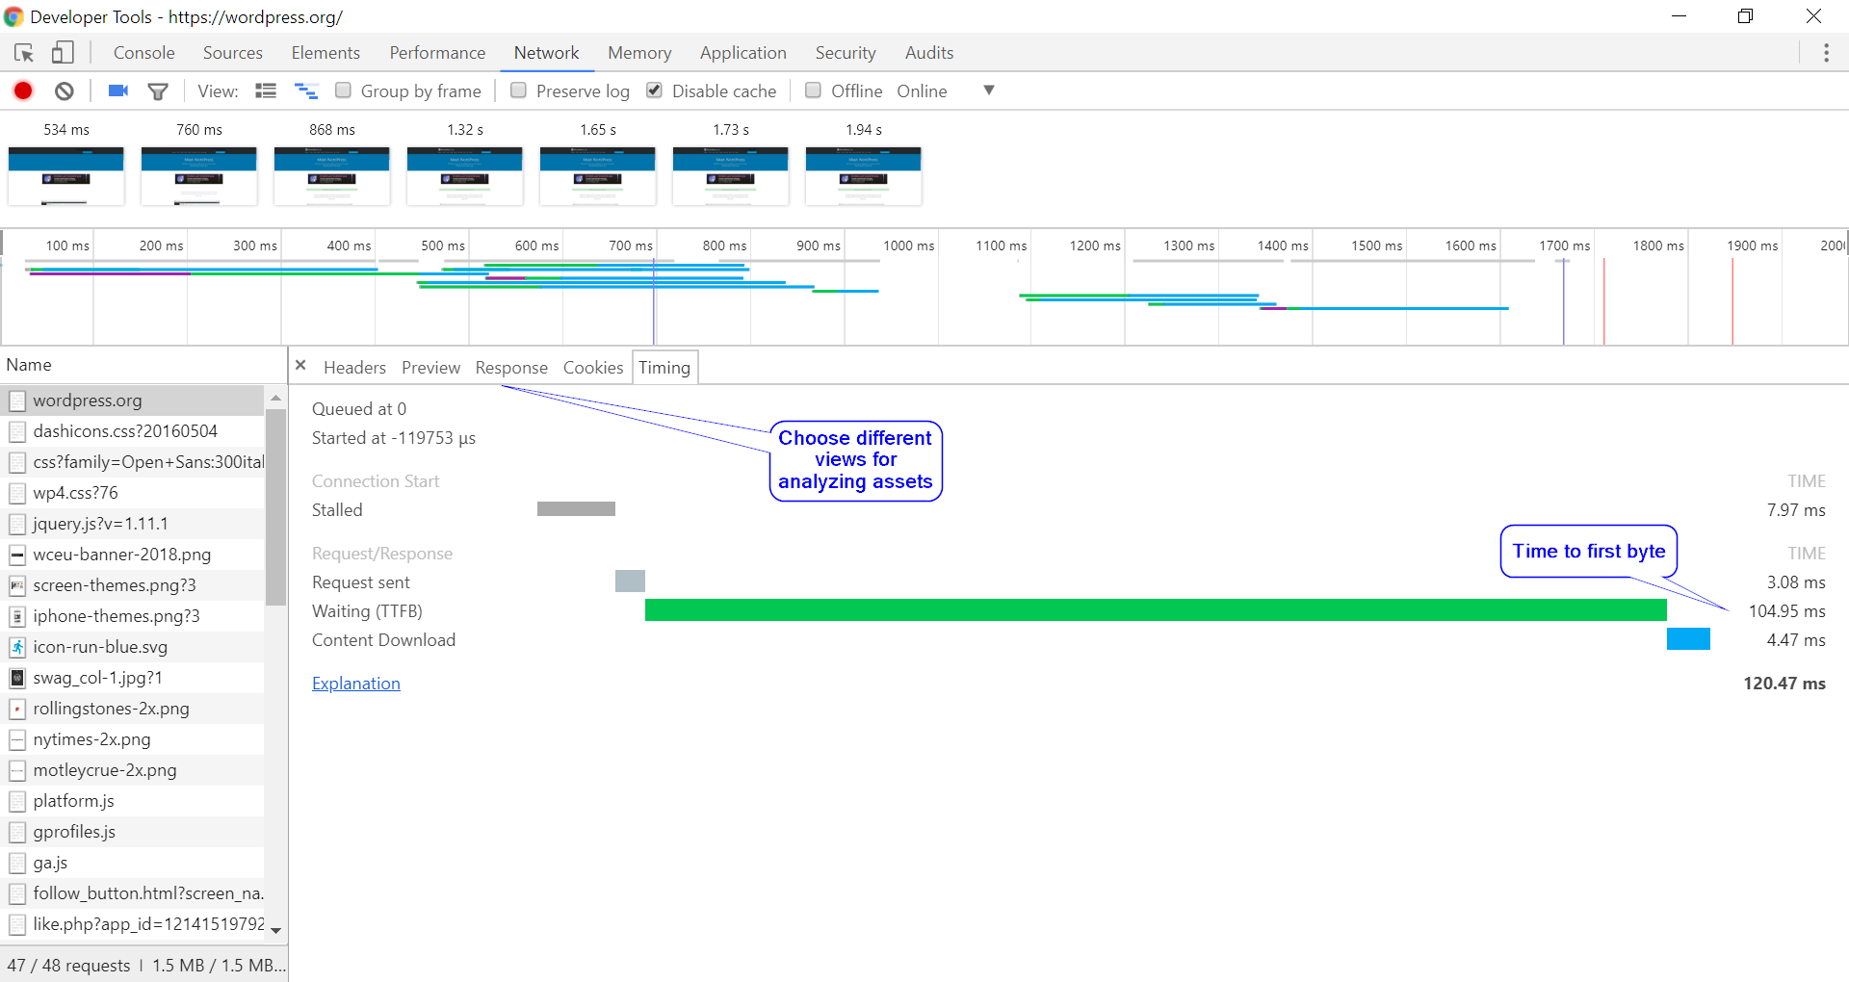1849x982 pixels.
Task: Open the timing Explanation link
Action: coord(356,684)
